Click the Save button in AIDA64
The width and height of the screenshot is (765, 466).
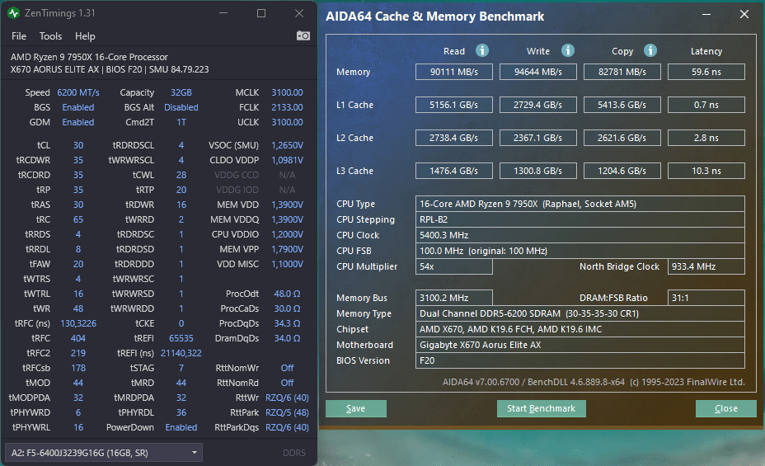tap(355, 408)
